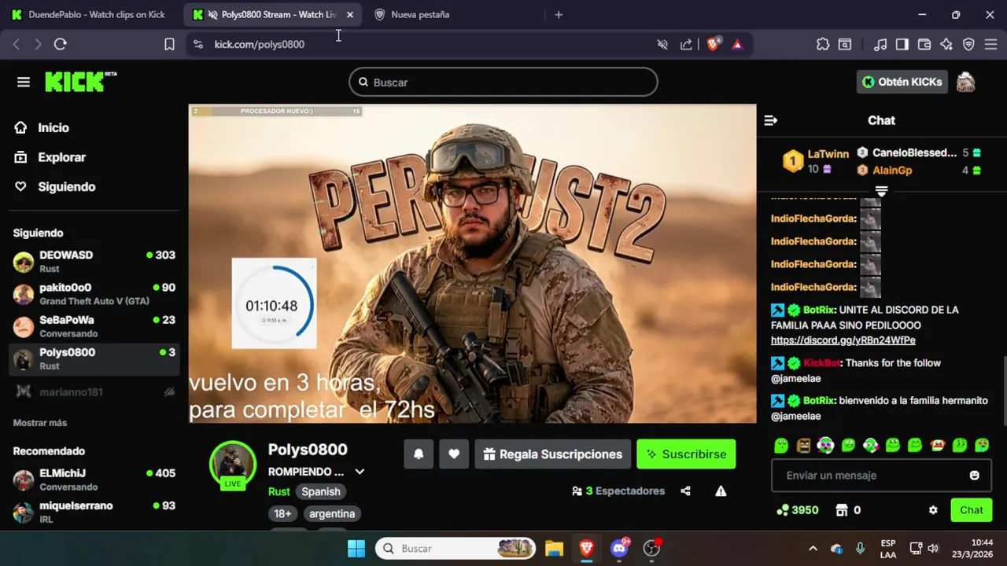
Task: Insert the first green blob emote
Action: [781, 446]
